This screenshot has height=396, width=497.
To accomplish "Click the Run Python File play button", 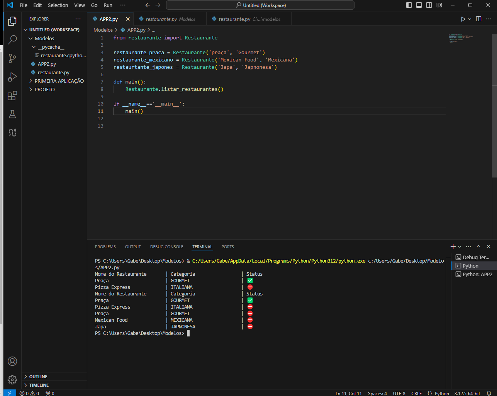I will [463, 19].
